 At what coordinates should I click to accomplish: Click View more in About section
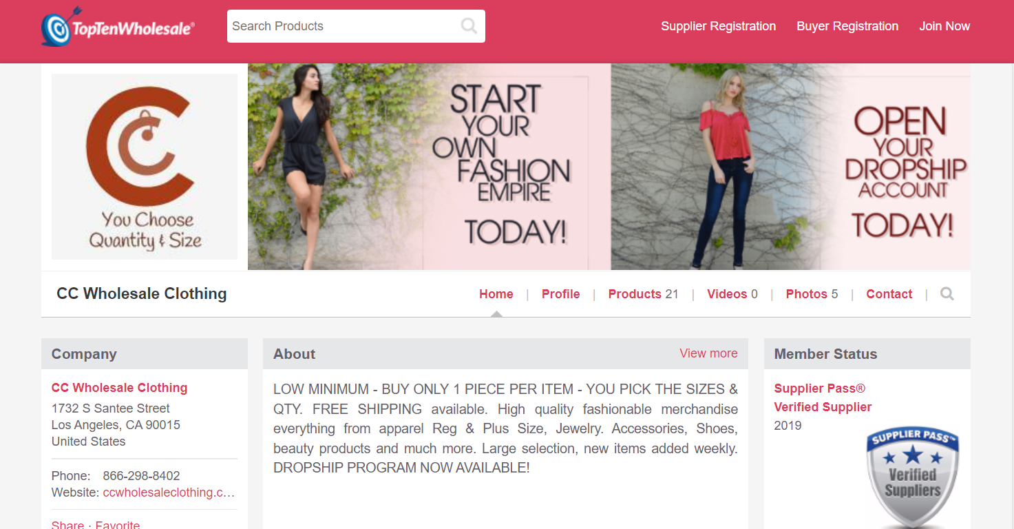[x=708, y=353]
